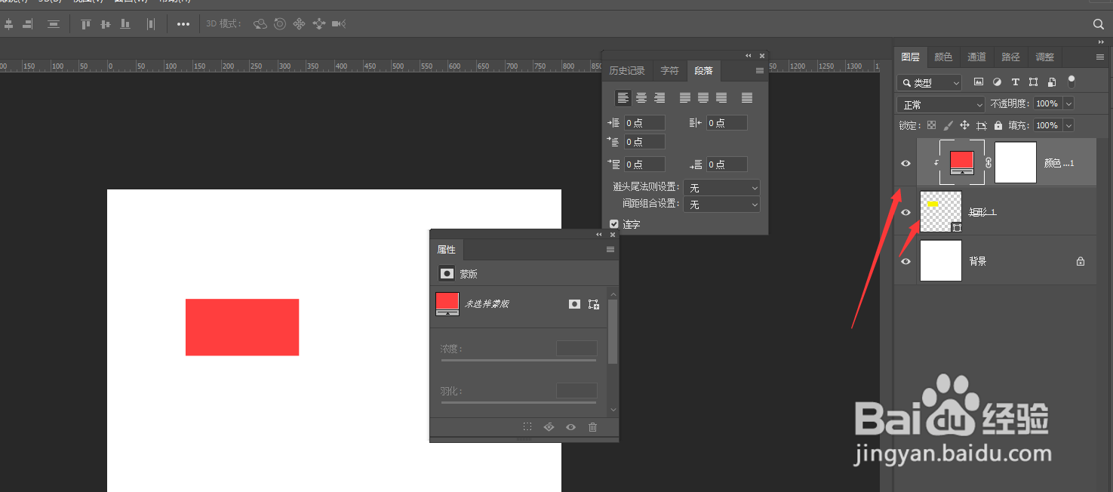
Task: Uncheck the 连字 checkbox
Action: point(614,224)
